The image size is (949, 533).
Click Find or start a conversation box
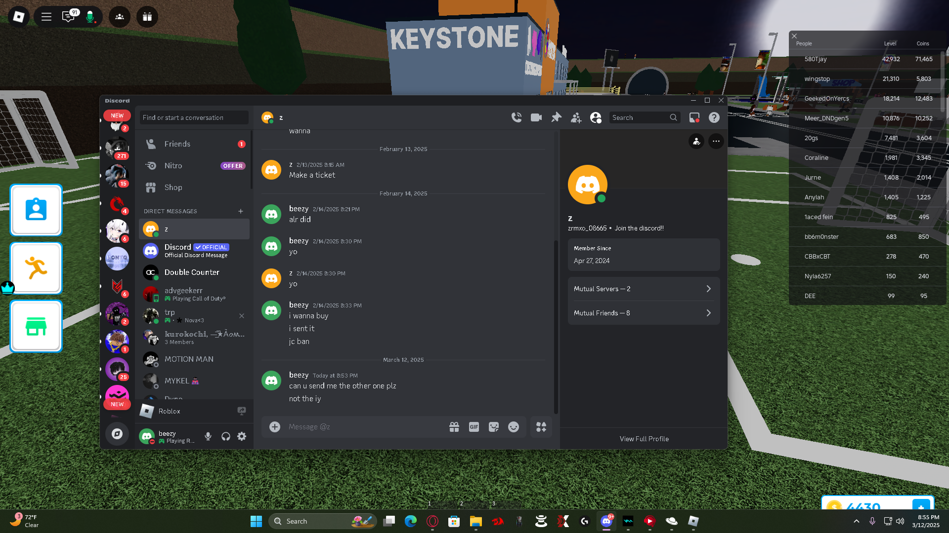[x=194, y=117]
